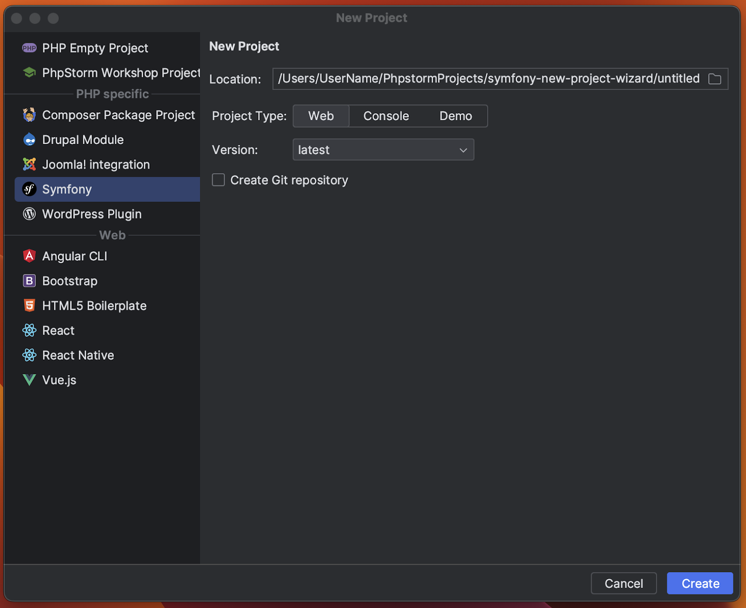The width and height of the screenshot is (746, 608).
Task: Click the Bootstrap icon in sidebar
Action: (29, 281)
